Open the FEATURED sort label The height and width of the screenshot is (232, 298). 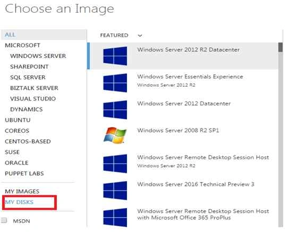[x=114, y=36]
